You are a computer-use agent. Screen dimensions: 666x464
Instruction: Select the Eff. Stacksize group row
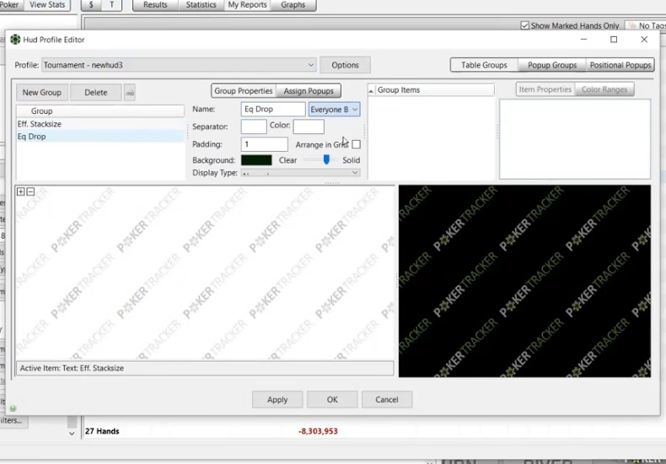100,124
